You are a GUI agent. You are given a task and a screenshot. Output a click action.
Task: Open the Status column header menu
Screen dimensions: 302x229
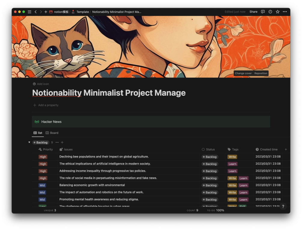[210, 149]
